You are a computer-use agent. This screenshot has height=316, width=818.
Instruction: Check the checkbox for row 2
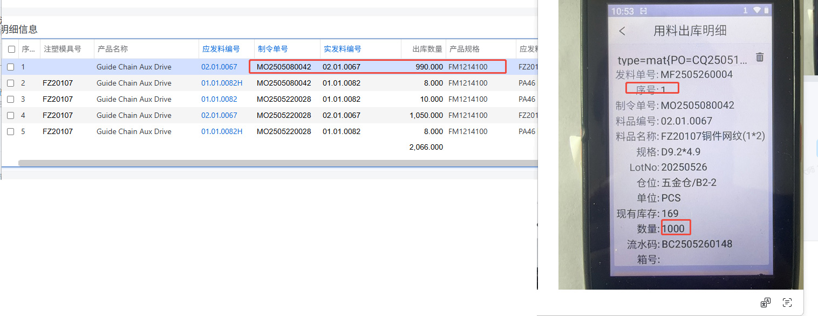pyautogui.click(x=10, y=83)
